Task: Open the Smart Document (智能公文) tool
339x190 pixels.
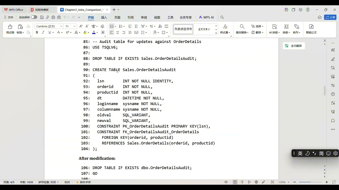Action: [x=311, y=29]
